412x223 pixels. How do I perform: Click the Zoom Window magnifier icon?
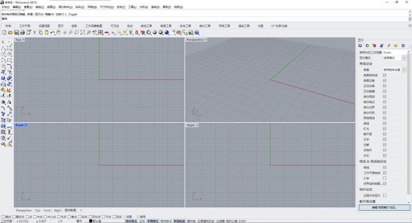(x=76, y=33)
